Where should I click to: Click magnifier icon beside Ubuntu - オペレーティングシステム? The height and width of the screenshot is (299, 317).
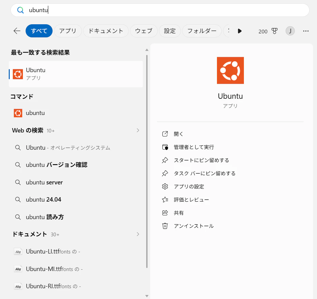pyautogui.click(x=18, y=148)
